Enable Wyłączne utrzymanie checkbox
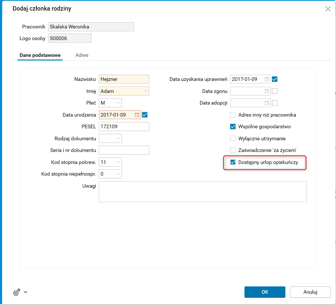The image size is (336, 305). [x=233, y=138]
